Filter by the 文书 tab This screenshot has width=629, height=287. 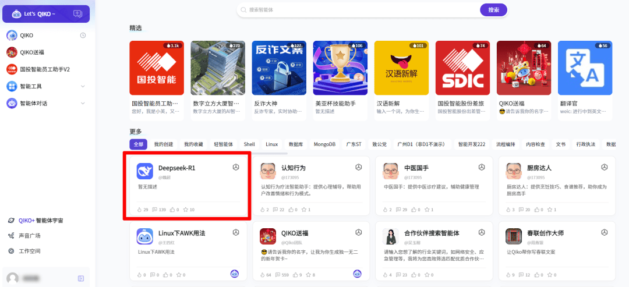click(x=560, y=144)
